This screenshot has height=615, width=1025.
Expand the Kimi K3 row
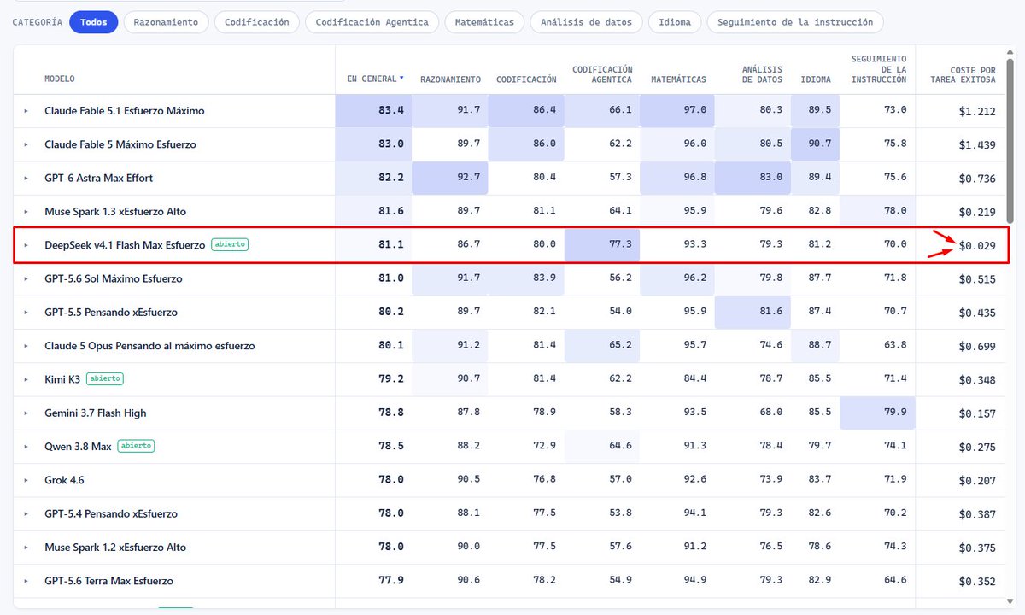pos(26,379)
